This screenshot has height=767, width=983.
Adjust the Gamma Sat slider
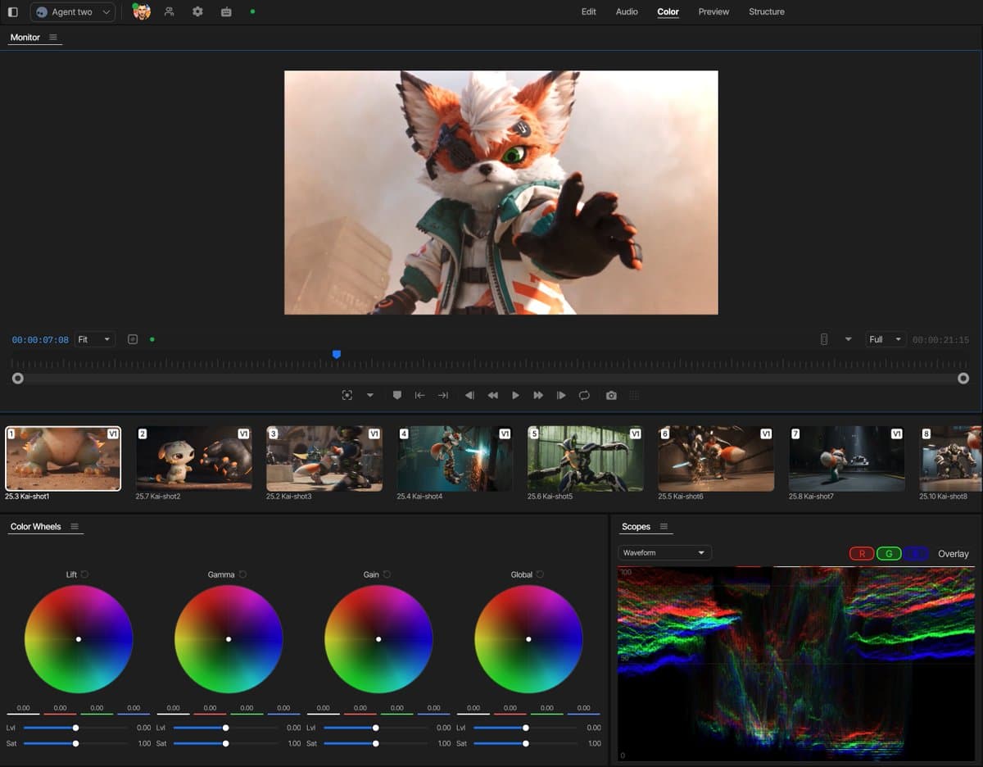tap(225, 743)
